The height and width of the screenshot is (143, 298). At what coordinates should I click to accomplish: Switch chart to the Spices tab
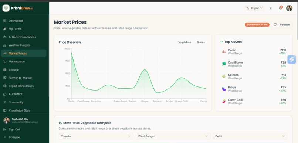click(201, 42)
